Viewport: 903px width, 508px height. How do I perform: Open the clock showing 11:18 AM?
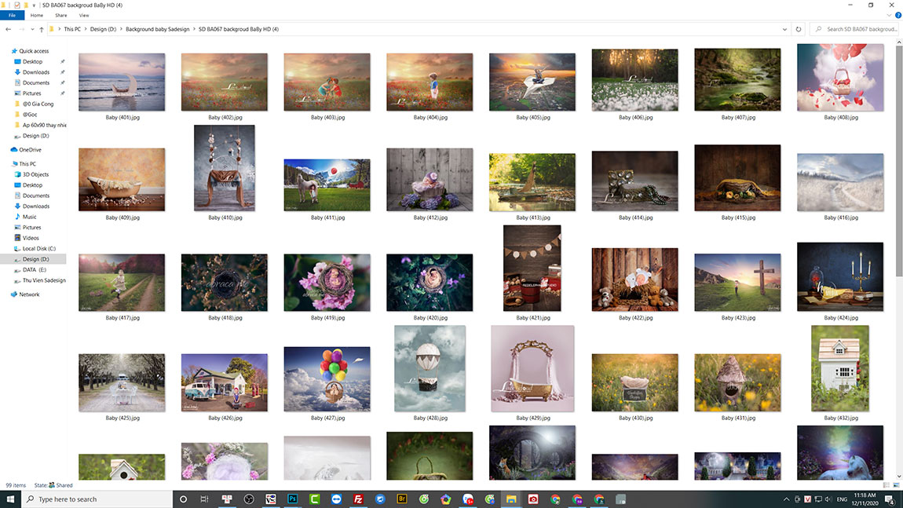coord(865,499)
